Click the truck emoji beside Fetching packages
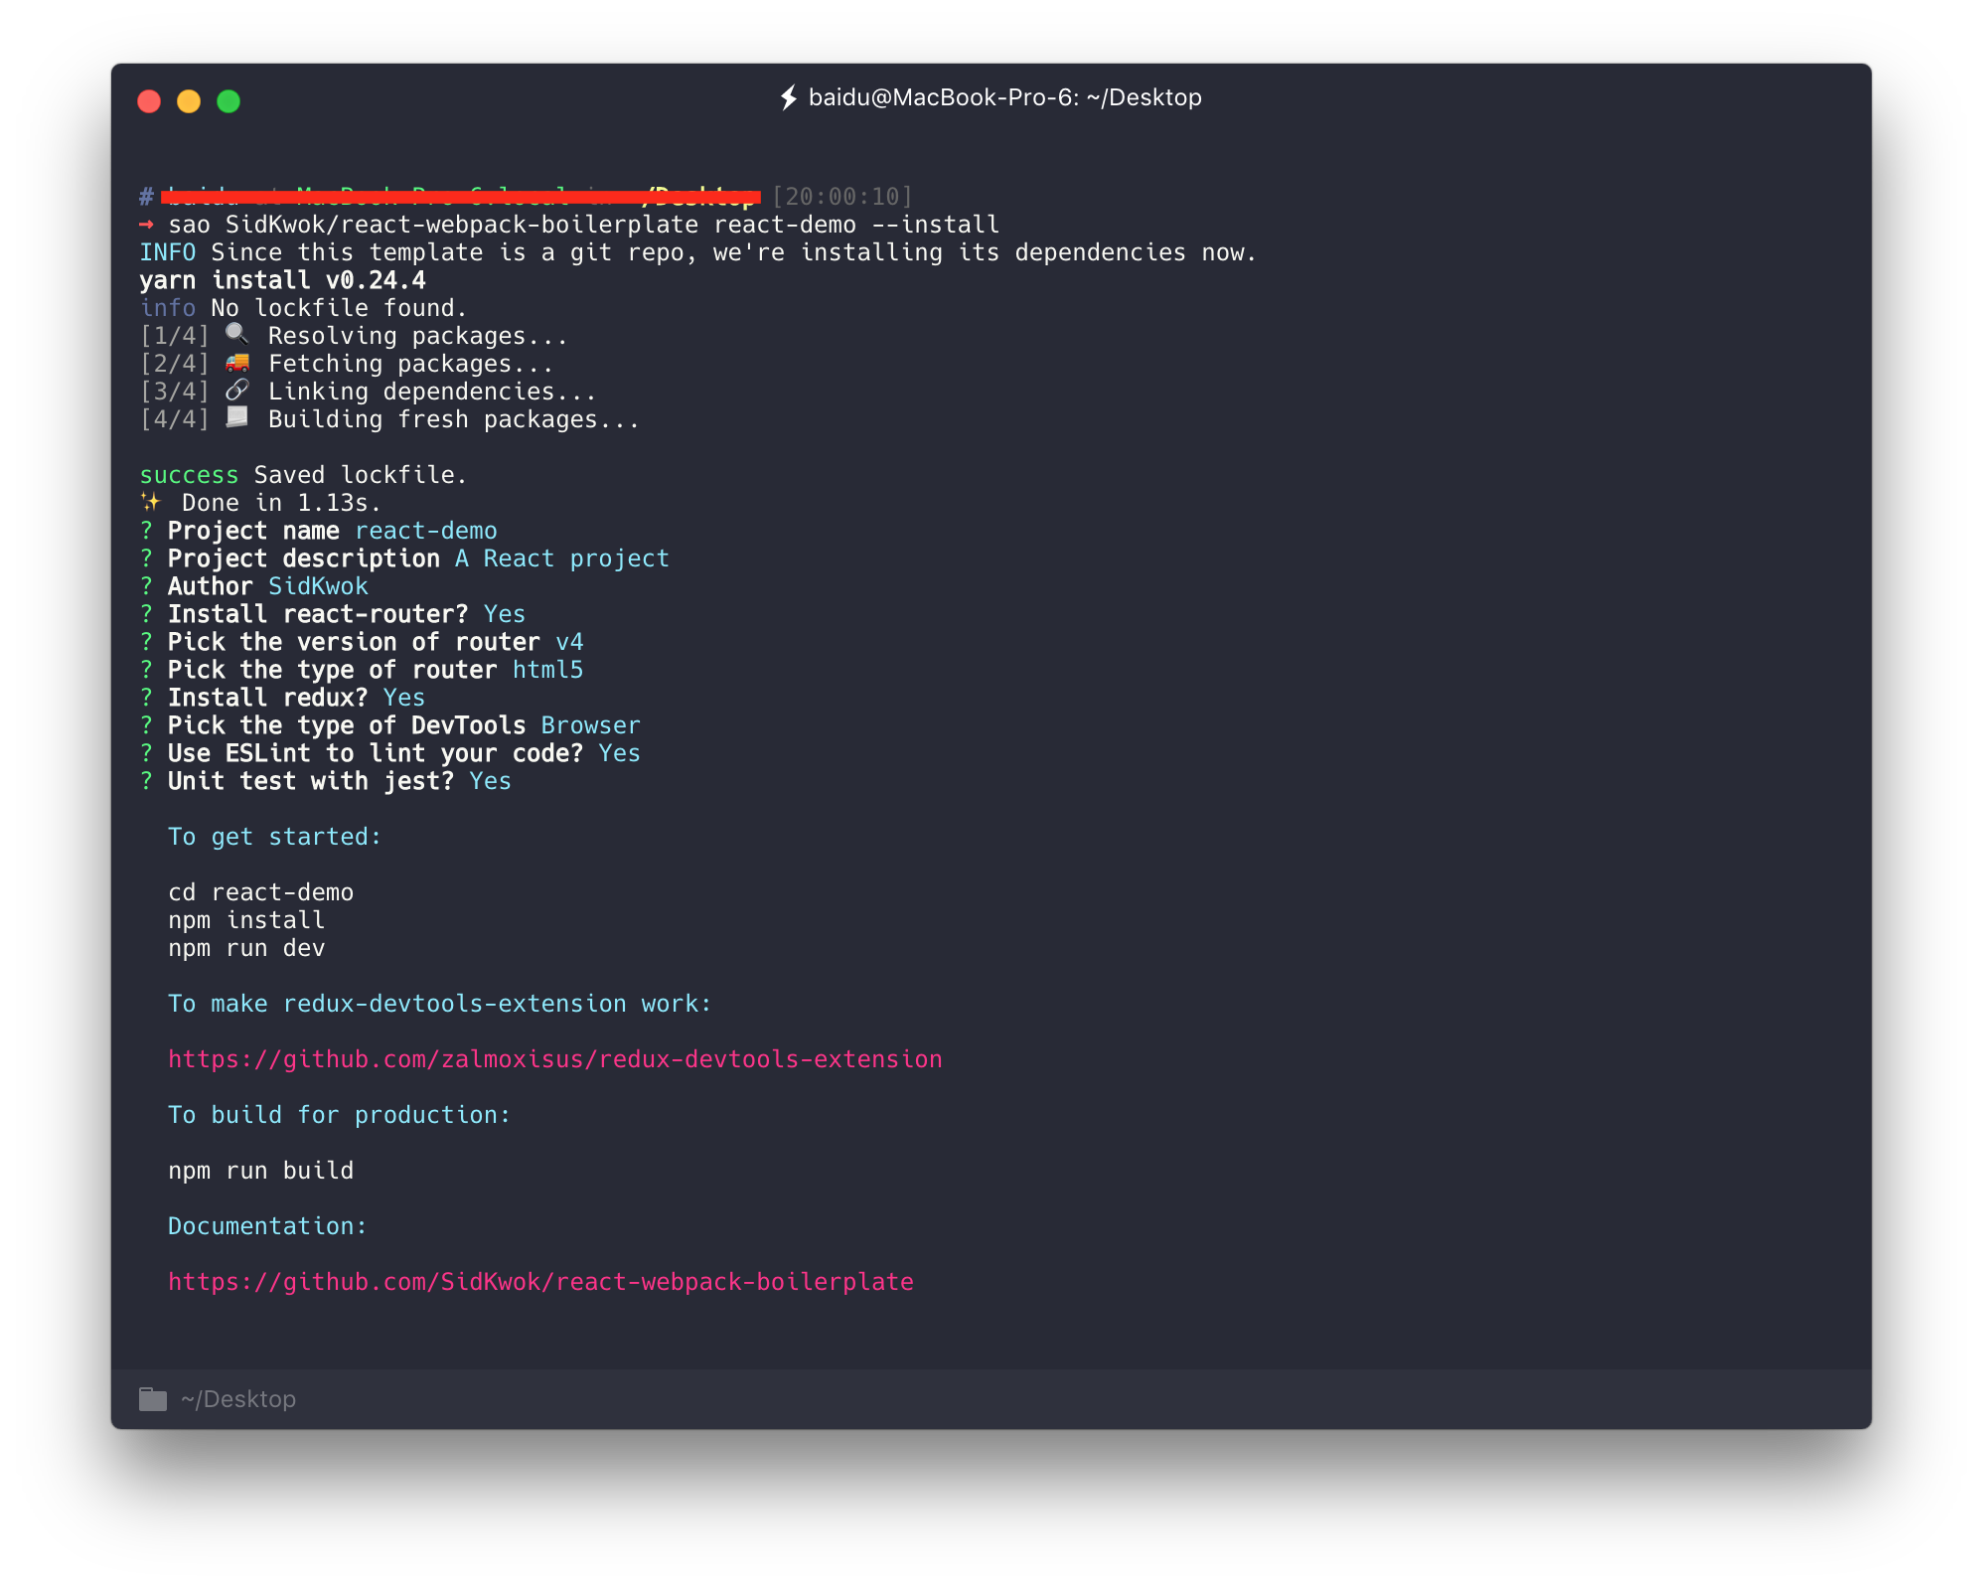The height and width of the screenshot is (1588, 1983). [236, 363]
